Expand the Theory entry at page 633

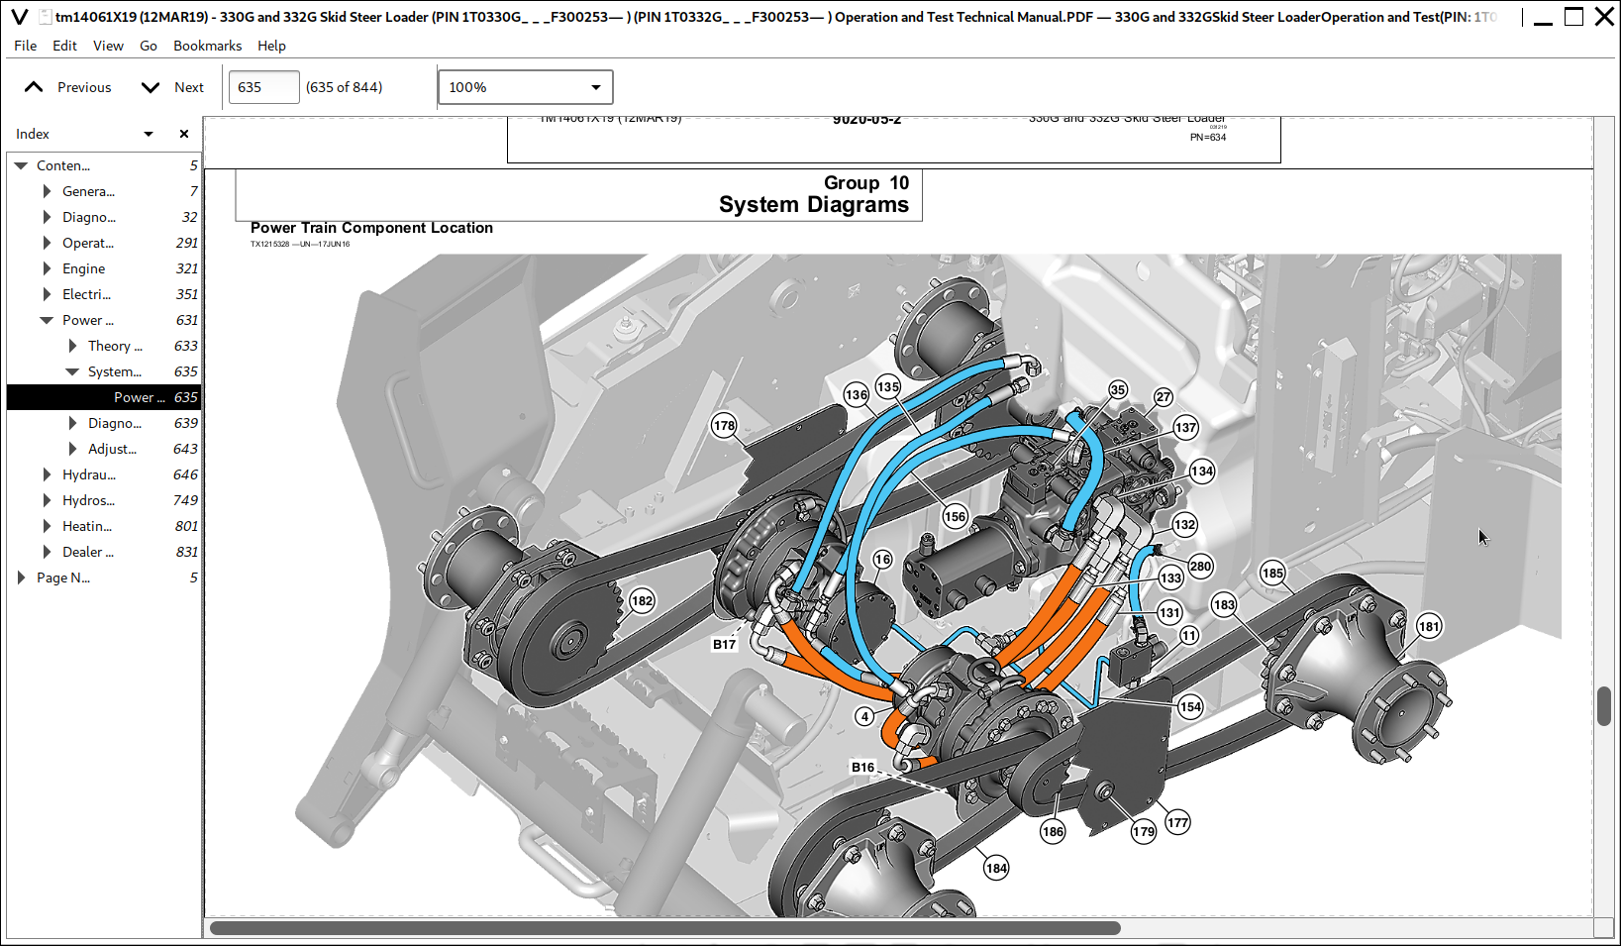pyautogui.click(x=71, y=346)
